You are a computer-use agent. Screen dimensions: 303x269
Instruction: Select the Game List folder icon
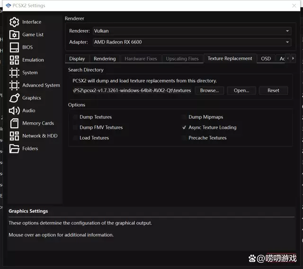coord(14,35)
